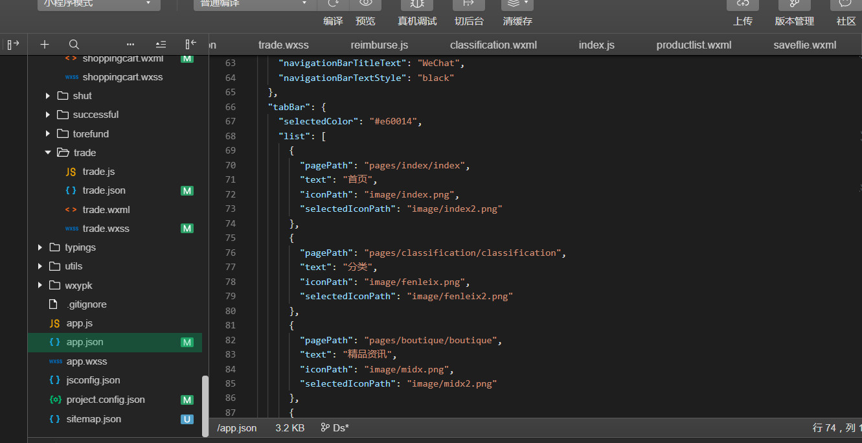
Task: Click the "精品资讯" text value
Action: tap(368, 355)
